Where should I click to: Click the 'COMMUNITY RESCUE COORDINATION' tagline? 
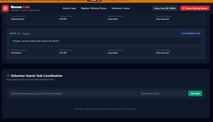click(x=26, y=11)
